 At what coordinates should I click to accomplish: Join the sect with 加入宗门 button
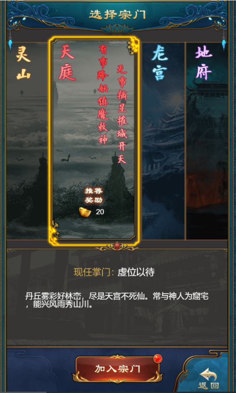point(117,369)
